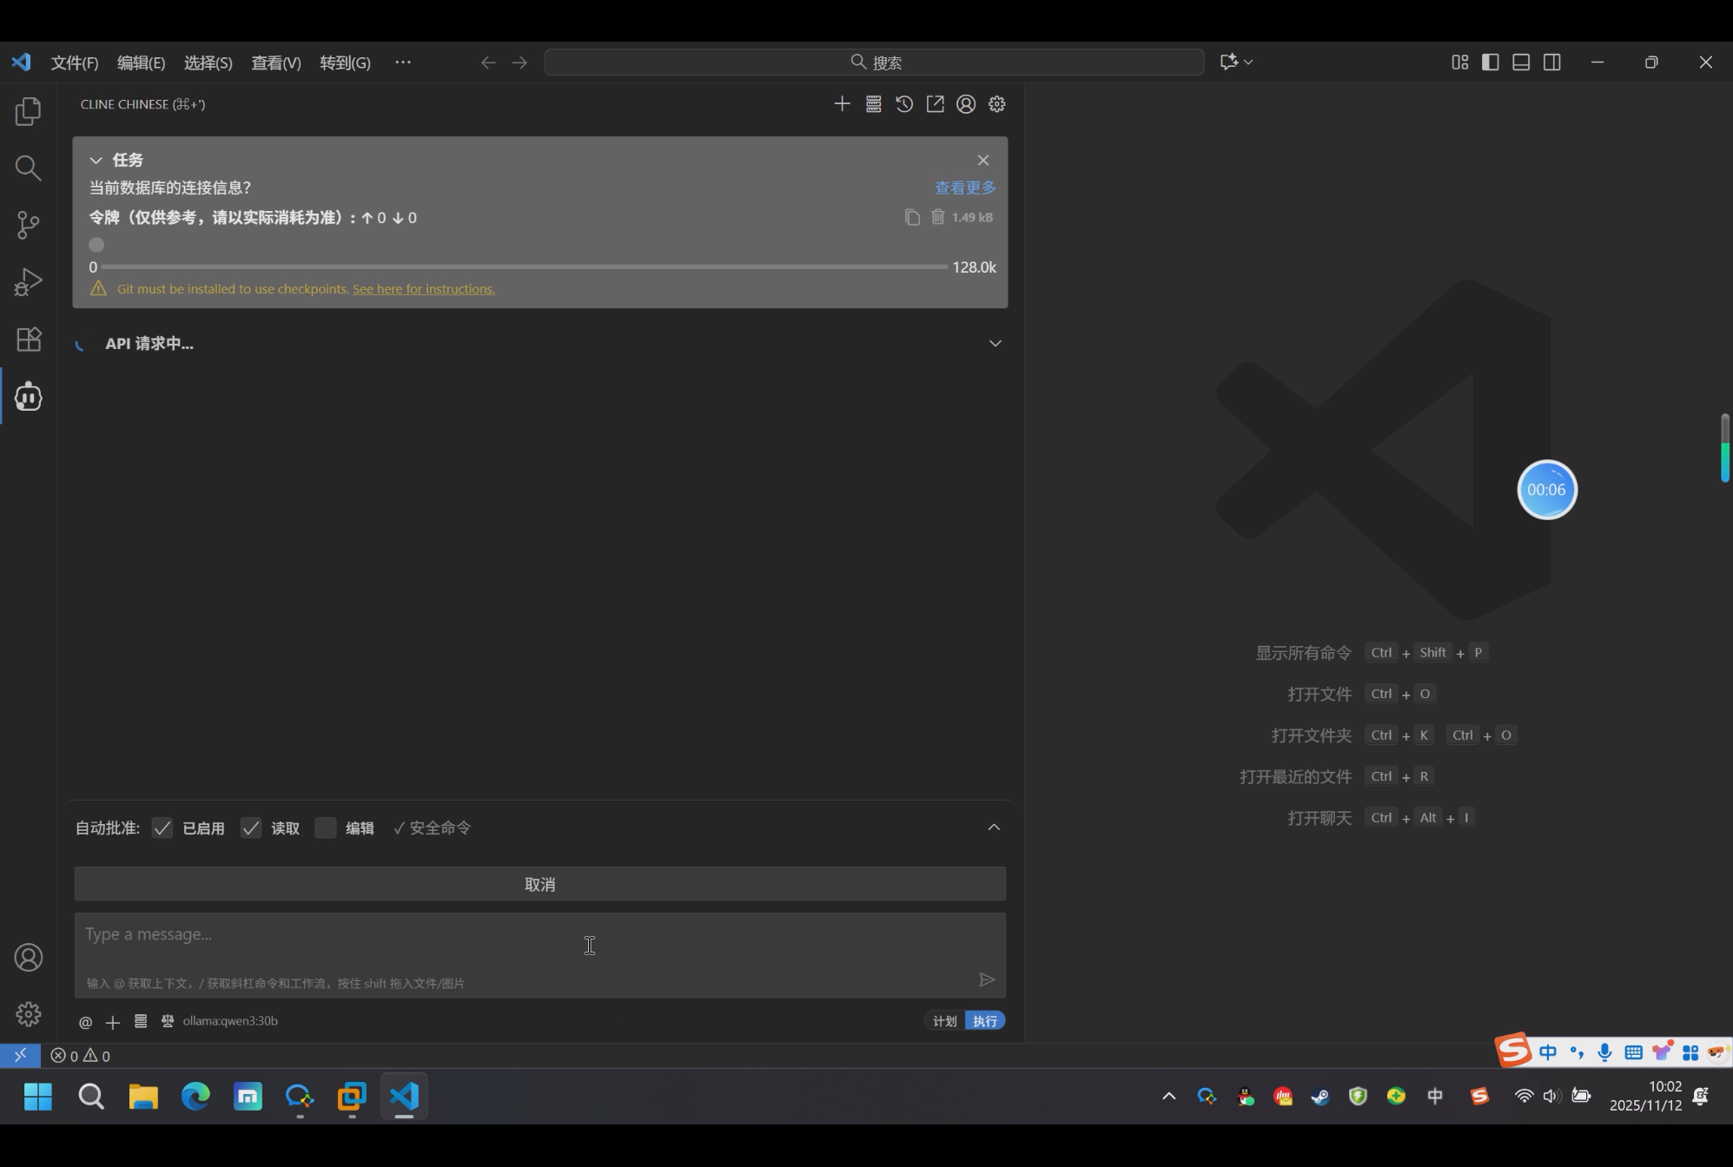
Task: Click the token usage slider handle
Action: coord(96,245)
